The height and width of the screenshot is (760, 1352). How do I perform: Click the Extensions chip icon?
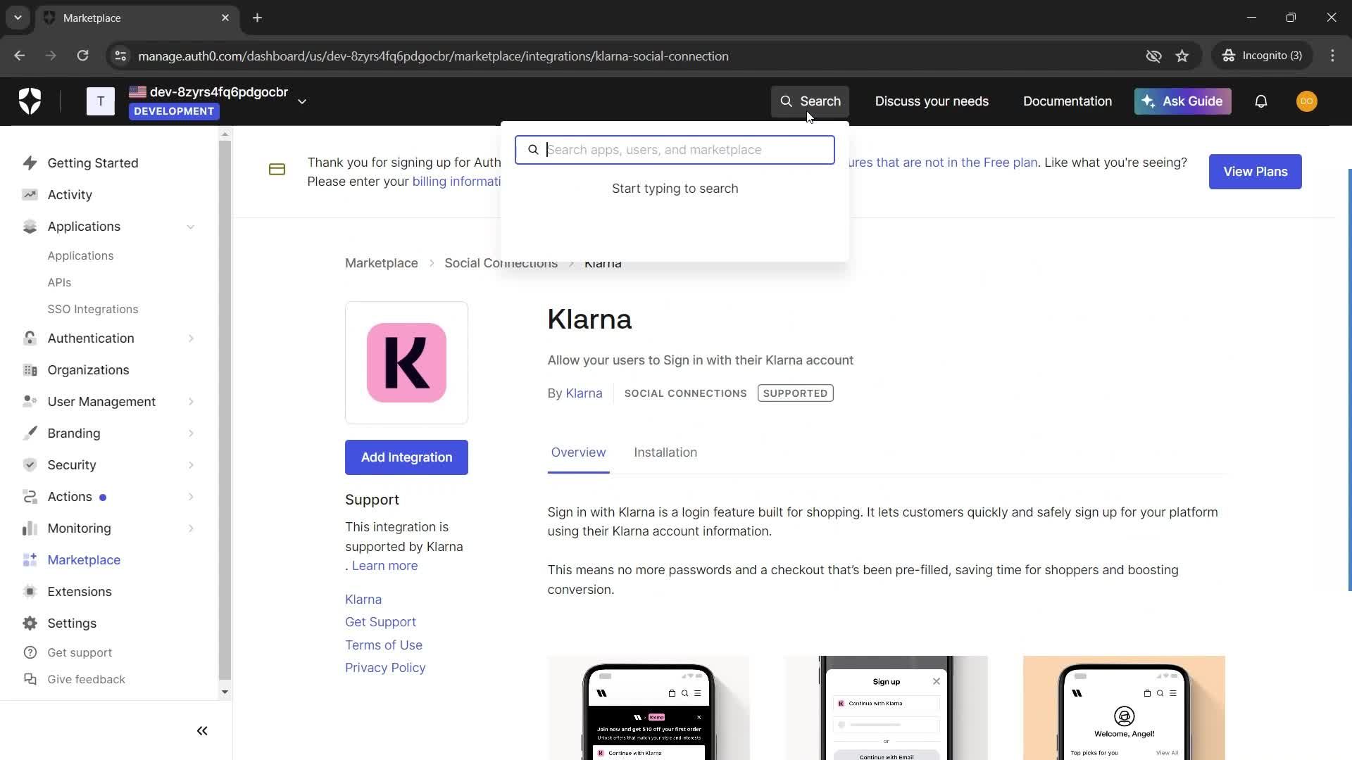point(30,592)
